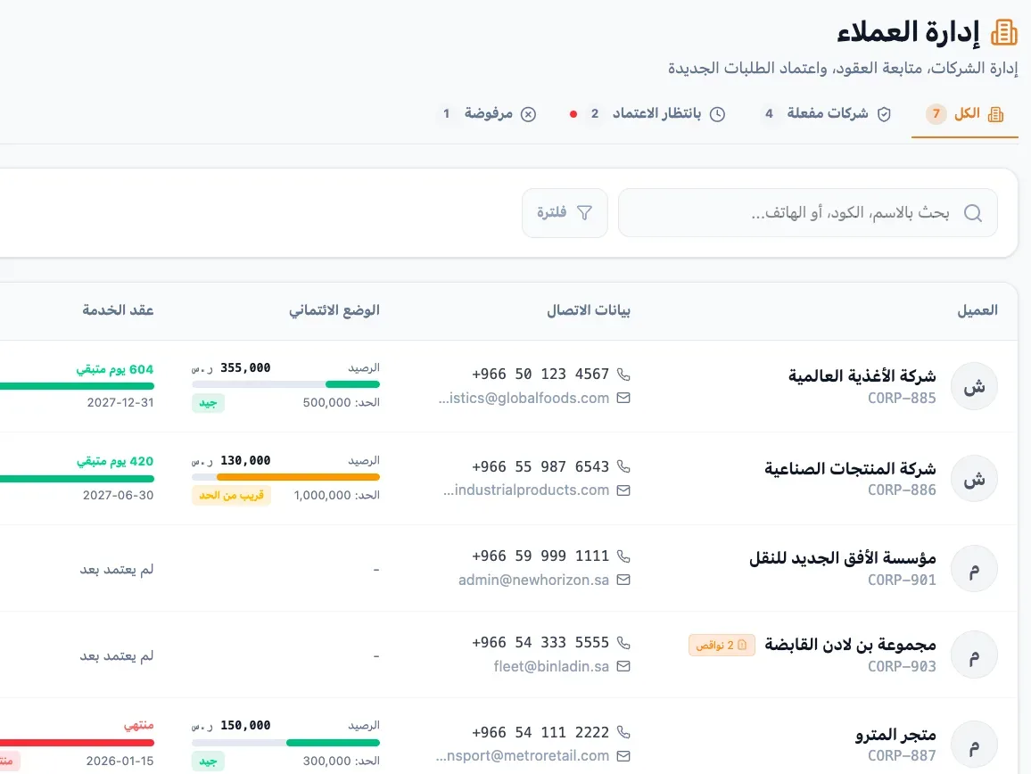Click the green credit bar for 150,000
The width and height of the screenshot is (1031, 774).
click(286, 743)
